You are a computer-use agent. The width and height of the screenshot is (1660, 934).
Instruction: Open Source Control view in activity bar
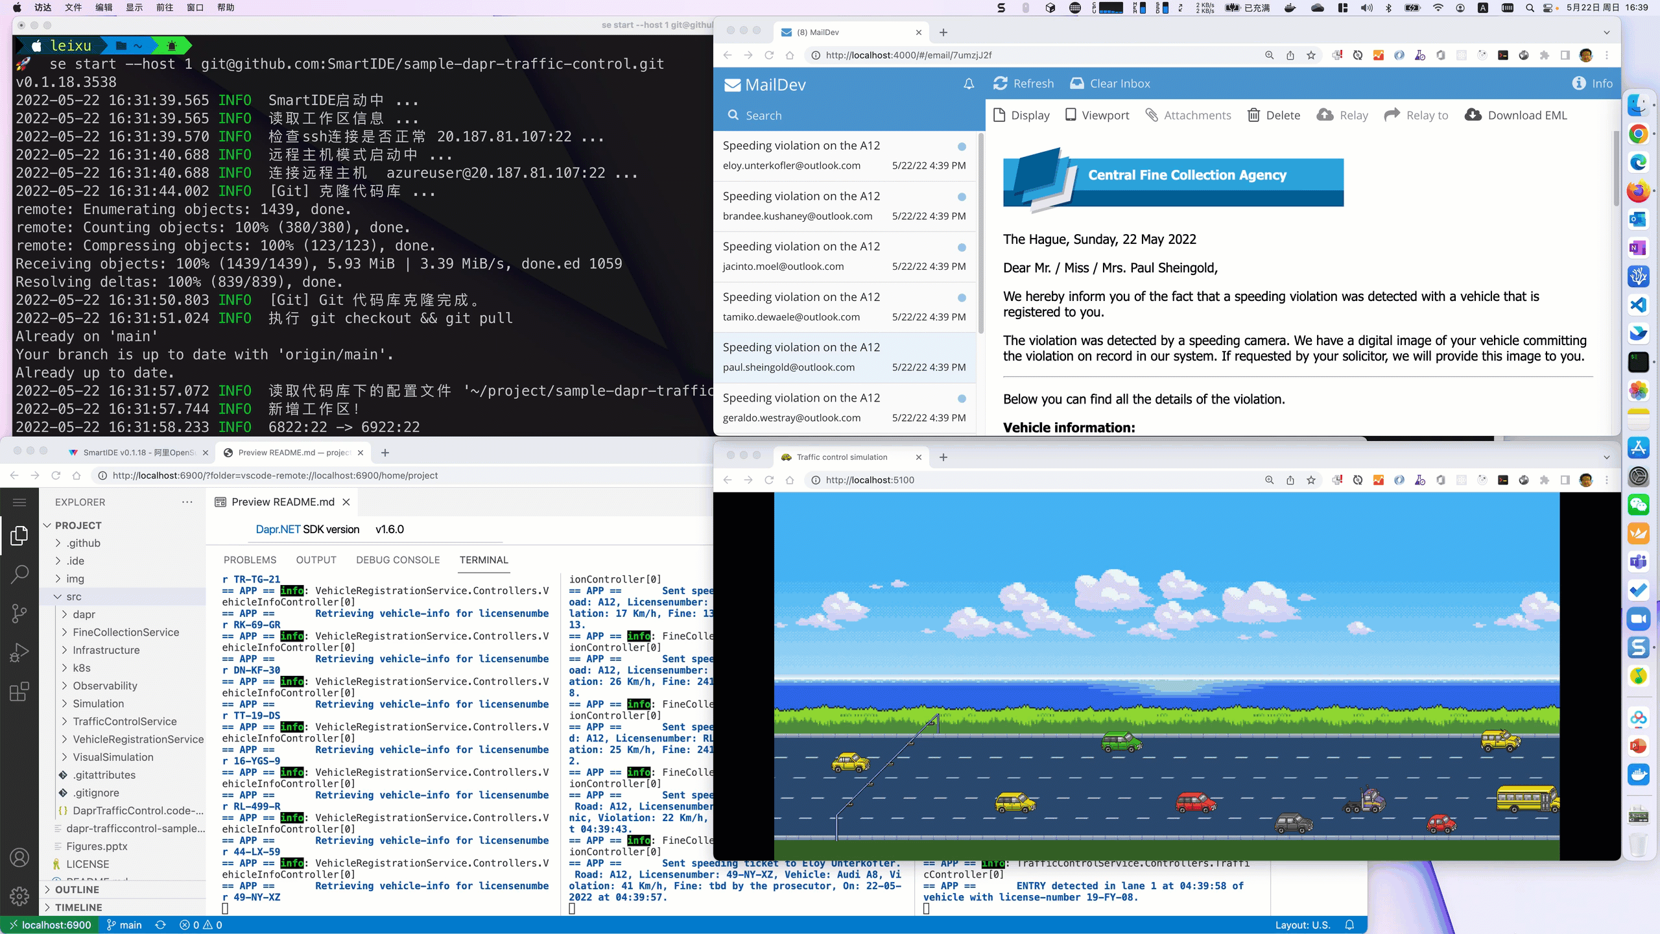19,613
